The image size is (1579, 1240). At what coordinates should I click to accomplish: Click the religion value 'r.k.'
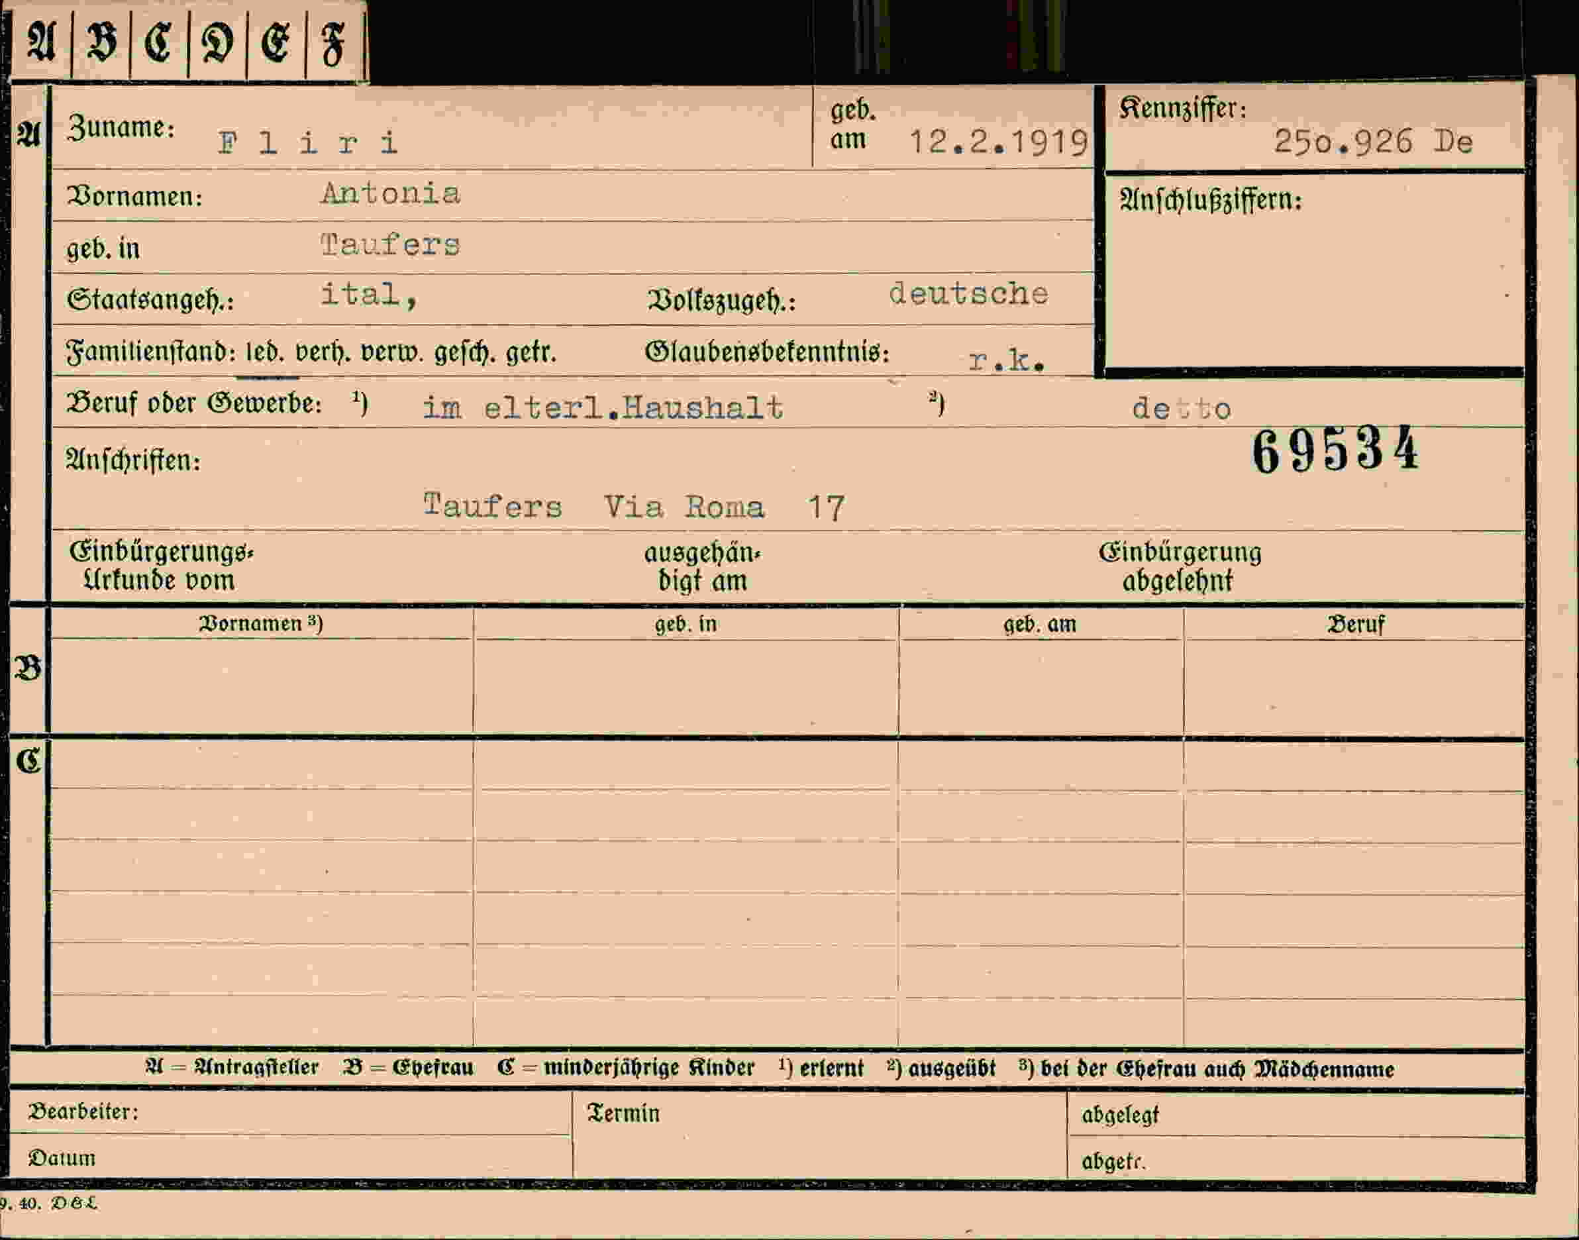tap(1006, 360)
